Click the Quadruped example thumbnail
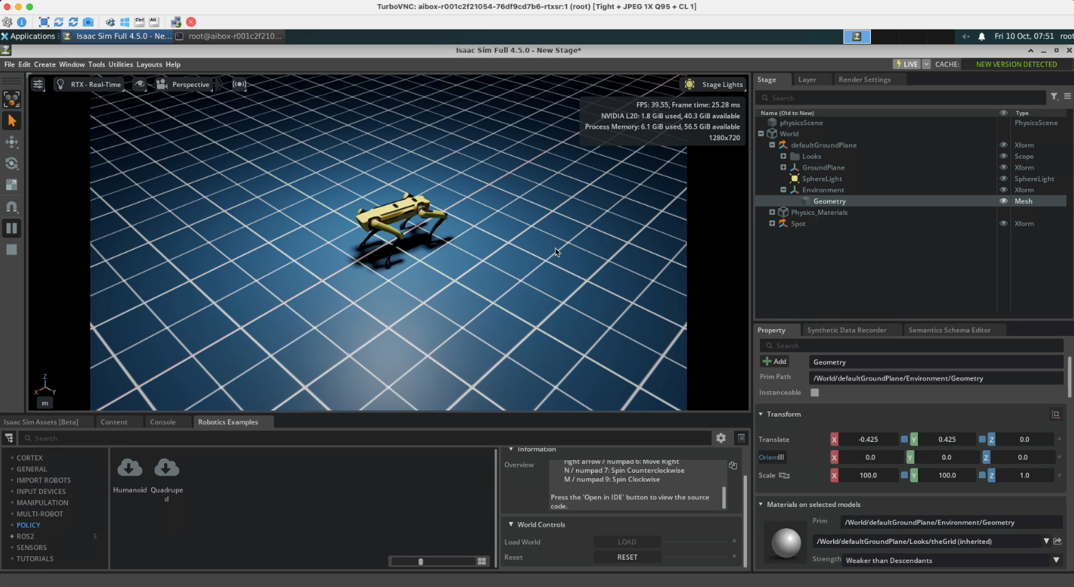 [x=166, y=469]
